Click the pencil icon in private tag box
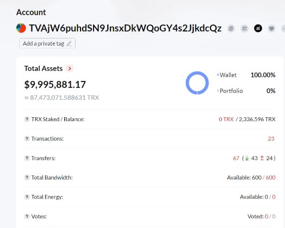Image resolution: width=285 pixels, height=228 pixels. click(x=69, y=44)
